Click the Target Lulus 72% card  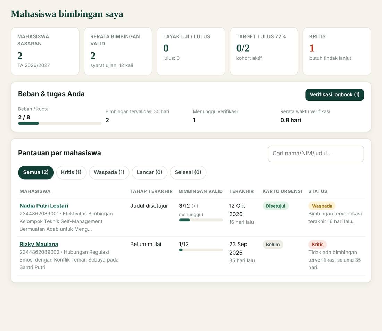pos(264,51)
